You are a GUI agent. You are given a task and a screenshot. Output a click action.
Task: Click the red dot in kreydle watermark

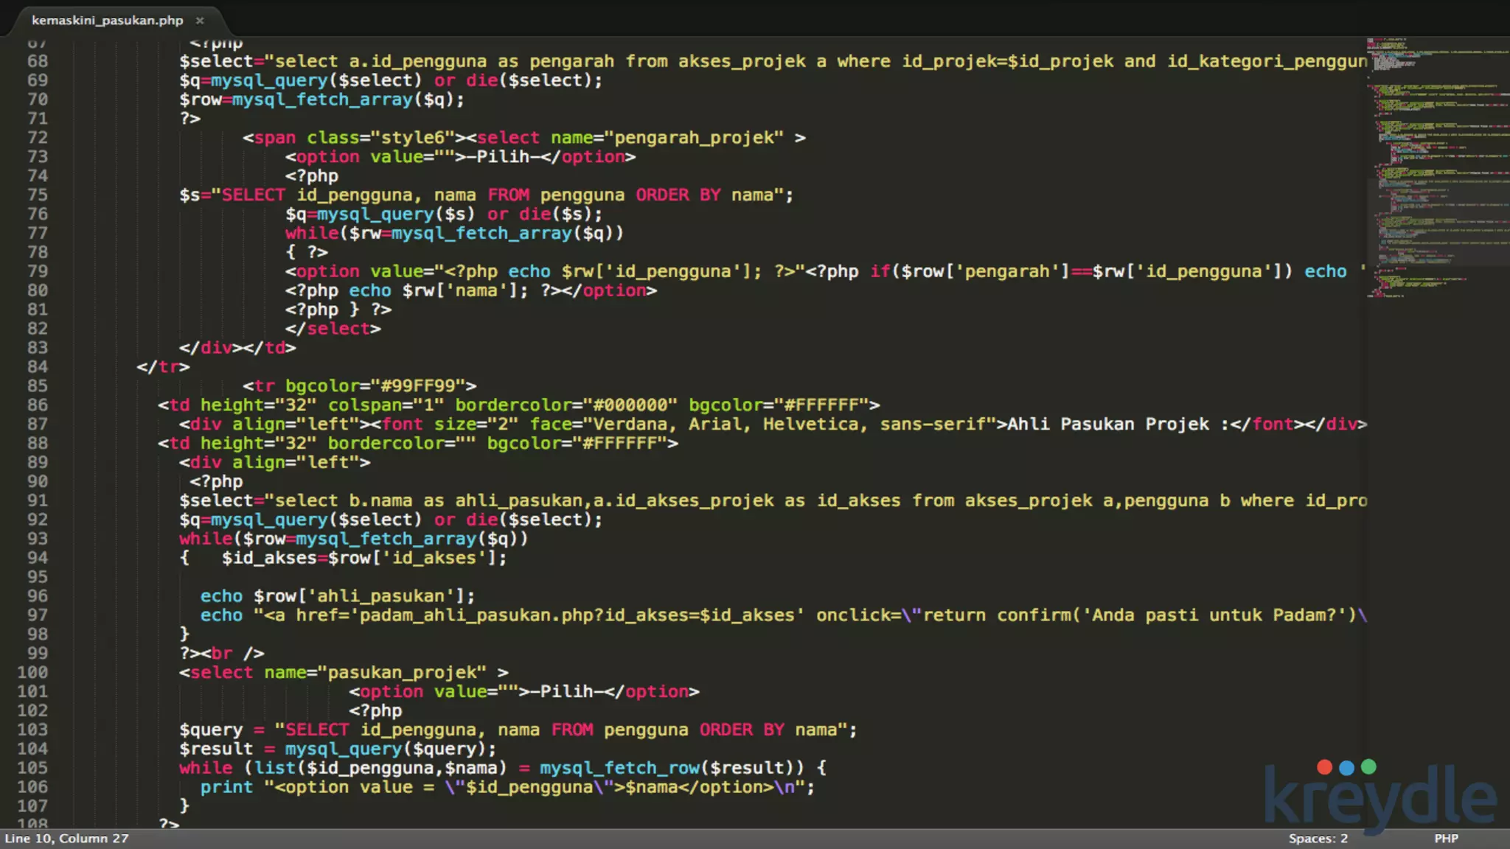pos(1324,767)
